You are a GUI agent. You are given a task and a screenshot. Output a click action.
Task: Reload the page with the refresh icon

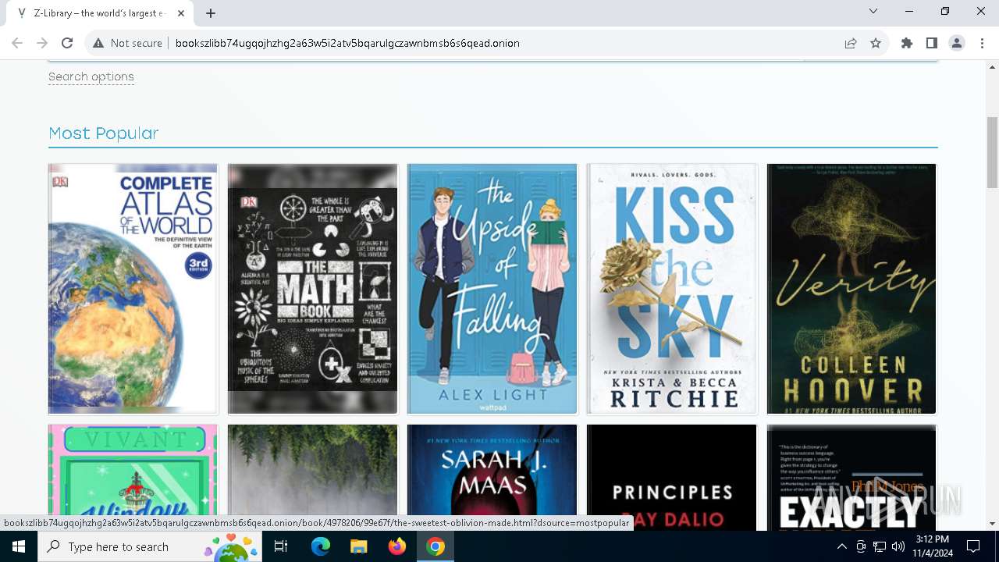(x=67, y=43)
